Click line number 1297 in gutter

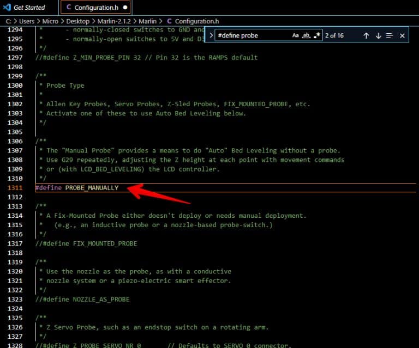[x=15, y=58]
